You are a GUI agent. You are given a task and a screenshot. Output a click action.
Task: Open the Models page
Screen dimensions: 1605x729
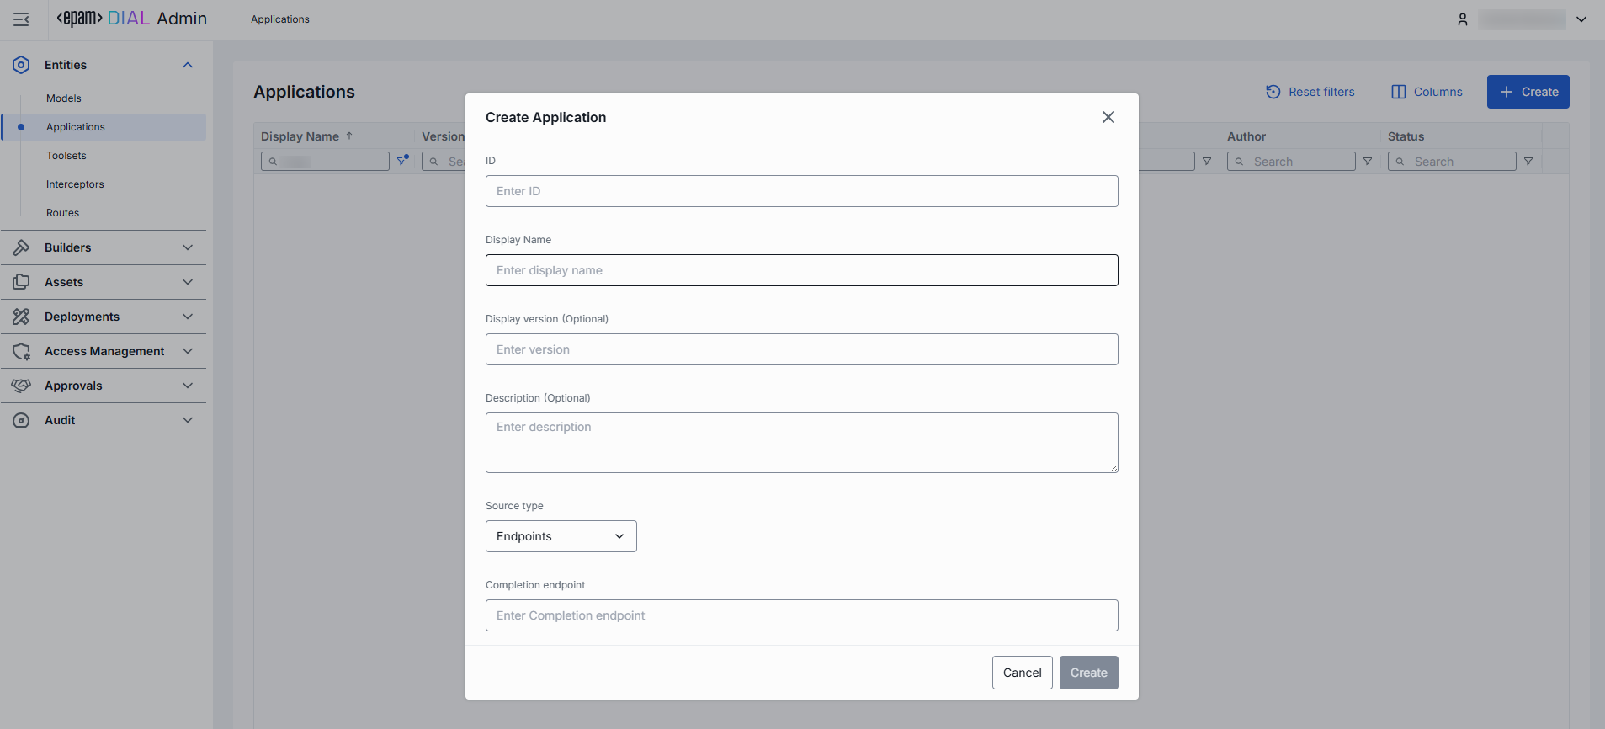click(64, 98)
